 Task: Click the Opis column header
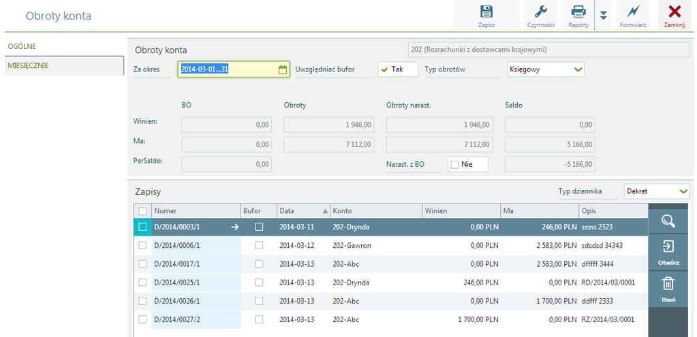click(x=613, y=211)
